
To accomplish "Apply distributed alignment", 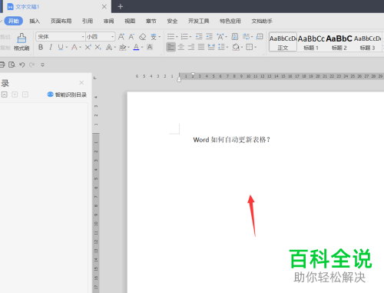I will click(211, 47).
